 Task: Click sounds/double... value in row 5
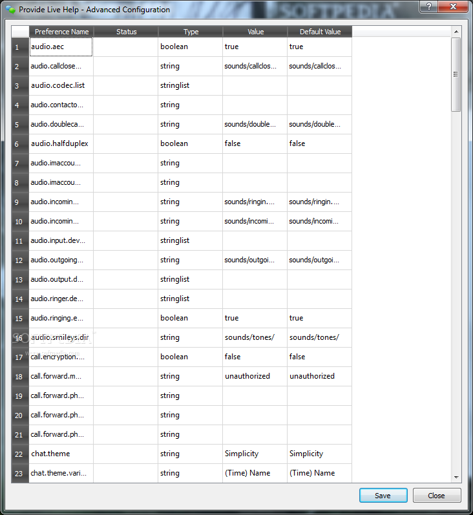[255, 124]
